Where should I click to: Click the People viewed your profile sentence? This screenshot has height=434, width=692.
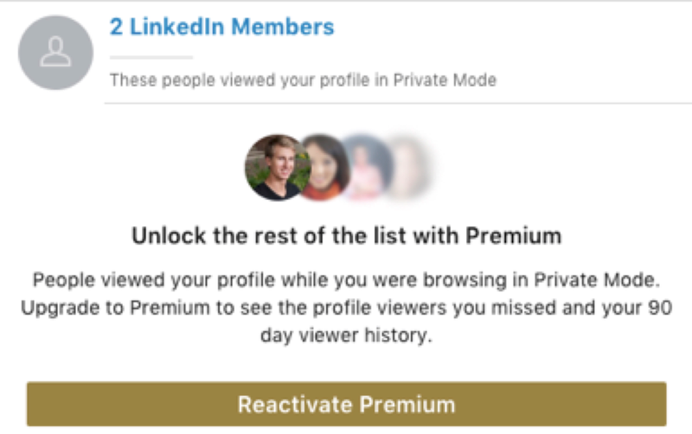click(x=347, y=280)
